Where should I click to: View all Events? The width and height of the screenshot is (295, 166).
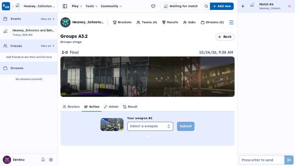coord(48,19)
